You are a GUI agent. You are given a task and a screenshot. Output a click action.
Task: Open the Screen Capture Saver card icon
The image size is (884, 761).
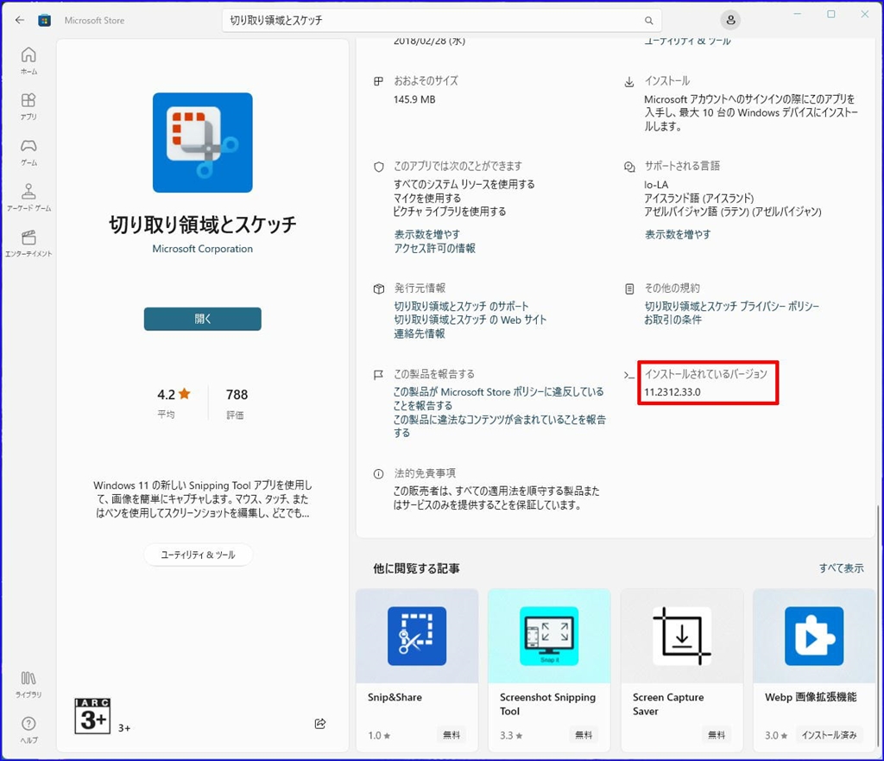tap(682, 636)
